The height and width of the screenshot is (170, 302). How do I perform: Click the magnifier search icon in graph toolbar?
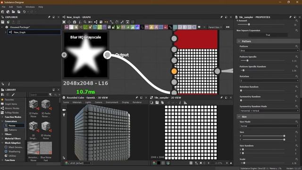click(x=85, y=22)
